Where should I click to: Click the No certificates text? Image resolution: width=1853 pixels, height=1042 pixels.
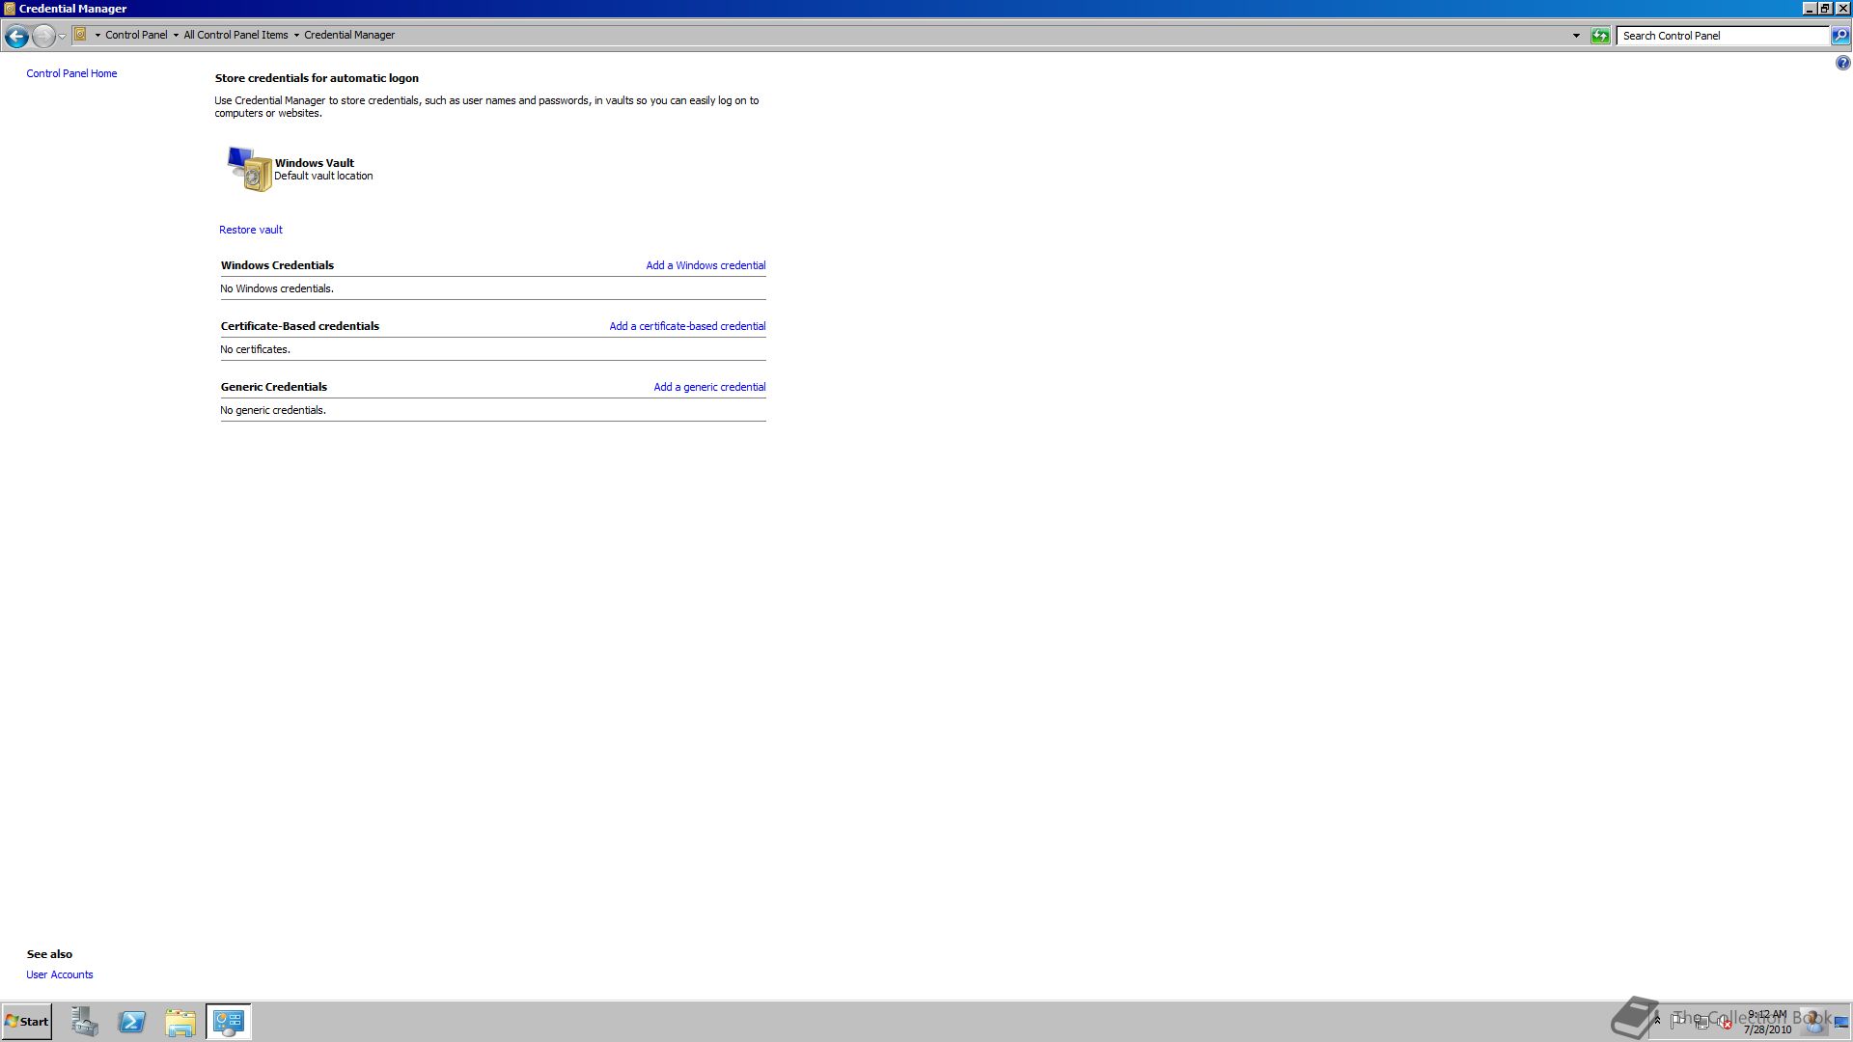(x=255, y=349)
